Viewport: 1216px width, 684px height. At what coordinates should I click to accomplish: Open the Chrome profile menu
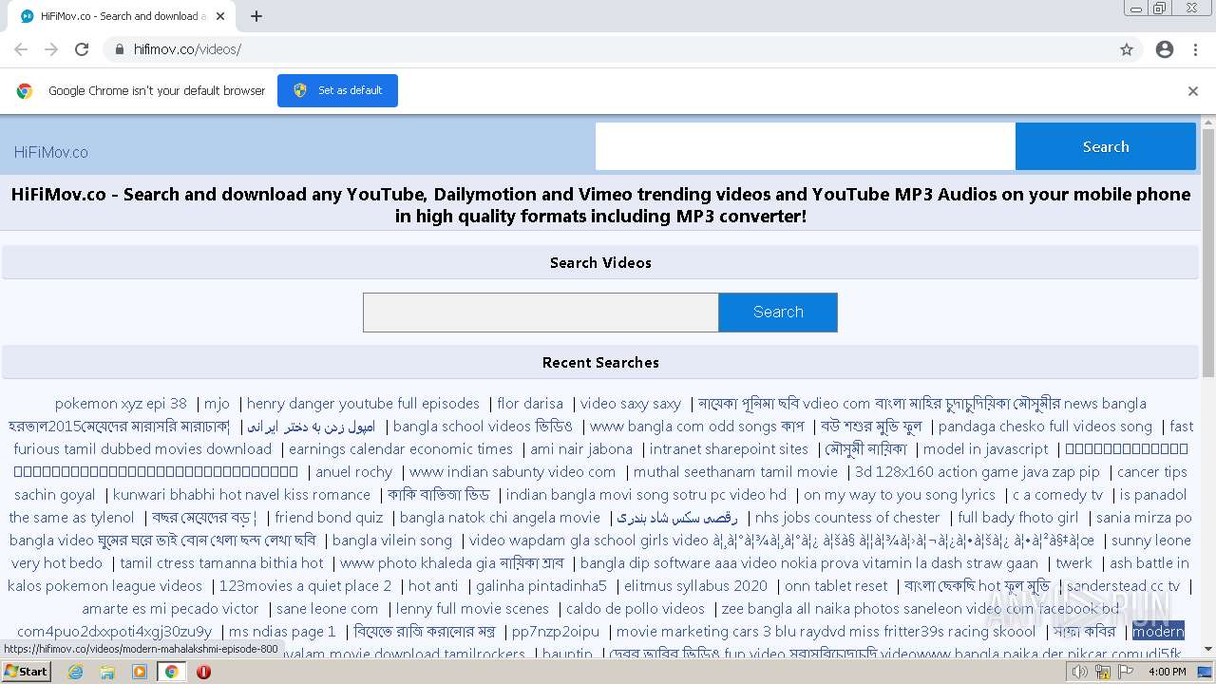tap(1165, 49)
